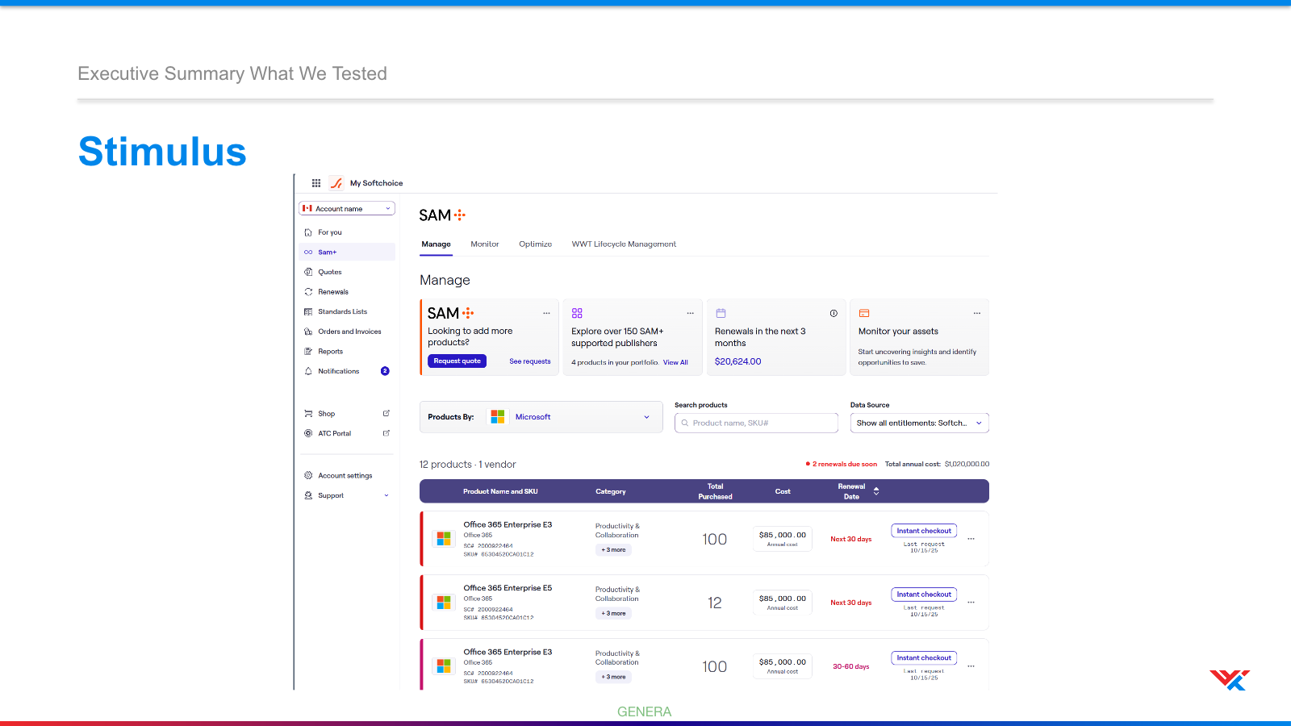The width and height of the screenshot is (1291, 726).
Task: Click the info icon on Renewals card
Action: 834,313
